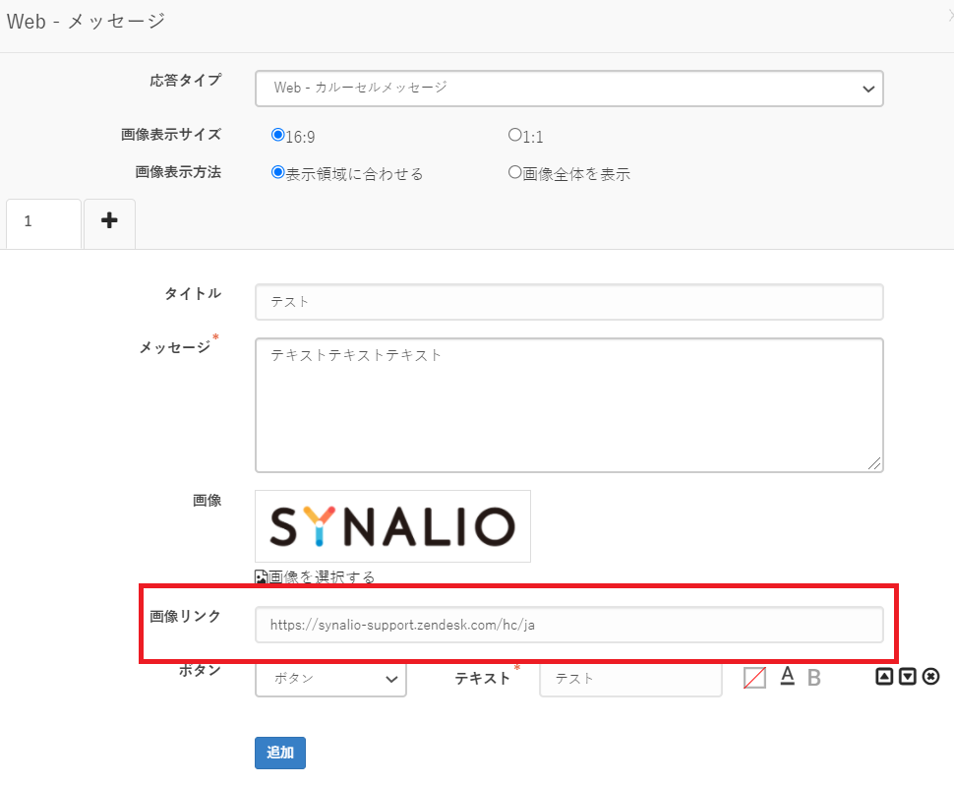Screen dimensions: 954x785
Task: Select the 1:1 image size radio
Action: [x=514, y=135]
